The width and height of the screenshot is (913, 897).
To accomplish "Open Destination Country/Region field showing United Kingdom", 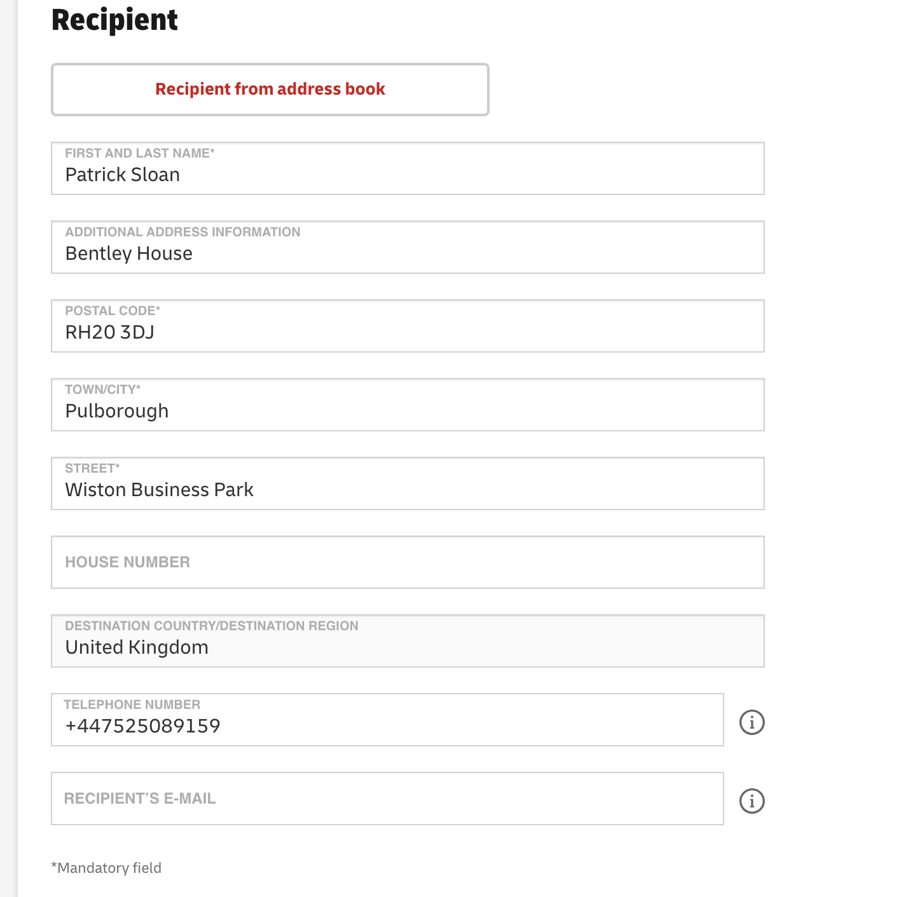I will click(x=408, y=641).
